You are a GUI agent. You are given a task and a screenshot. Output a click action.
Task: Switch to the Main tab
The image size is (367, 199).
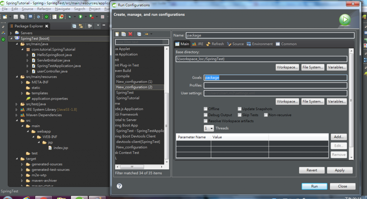[x=182, y=44]
